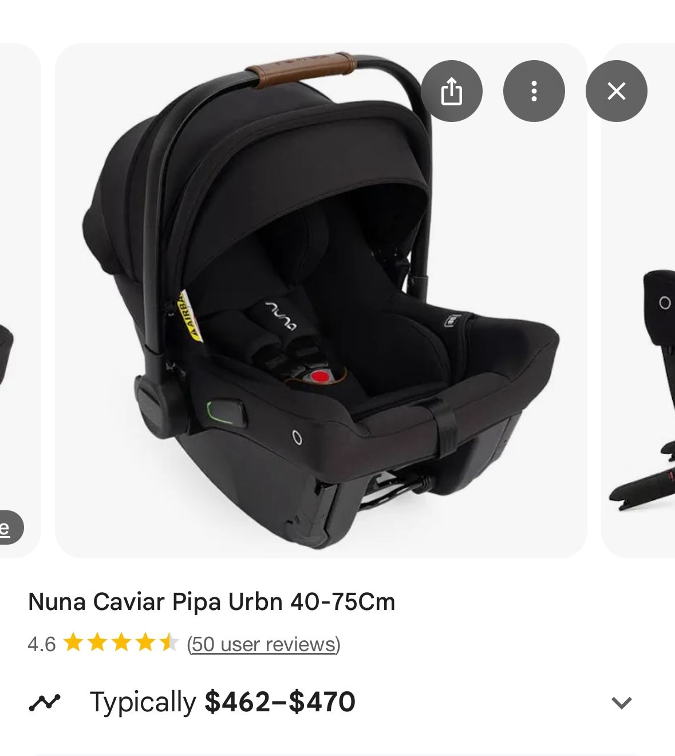Select the main Nuna car seat image

(321, 300)
